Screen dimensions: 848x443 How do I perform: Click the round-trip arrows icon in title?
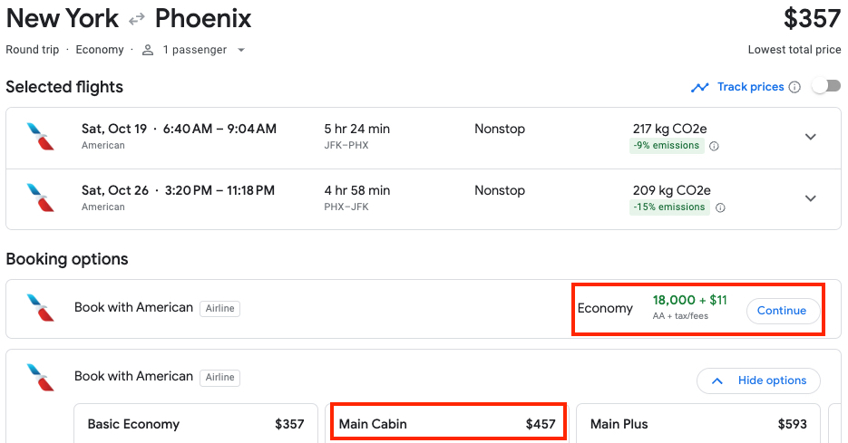pos(137,19)
